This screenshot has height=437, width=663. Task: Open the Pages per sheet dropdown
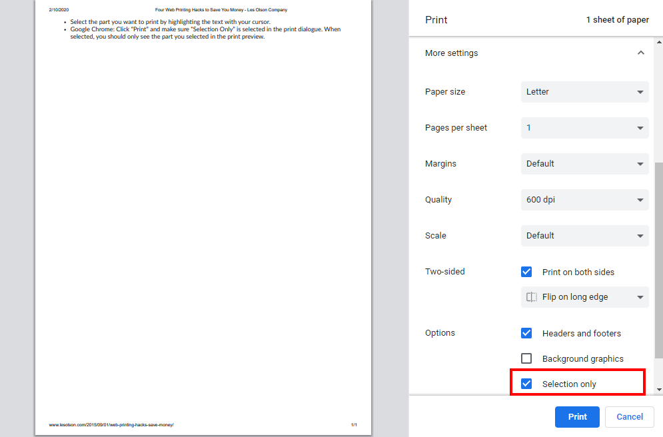(x=585, y=128)
